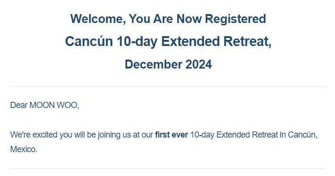This screenshot has width=335, height=176.
Task: Click the horizontal divider below the heading
Action: pyautogui.click(x=168, y=86)
